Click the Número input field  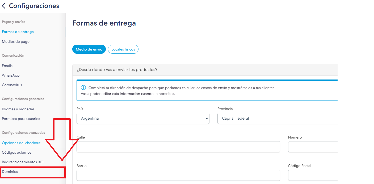313,147
